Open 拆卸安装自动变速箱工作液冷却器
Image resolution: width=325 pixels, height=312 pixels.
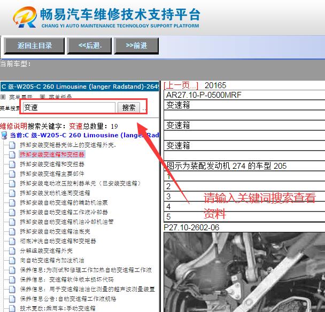64,212
